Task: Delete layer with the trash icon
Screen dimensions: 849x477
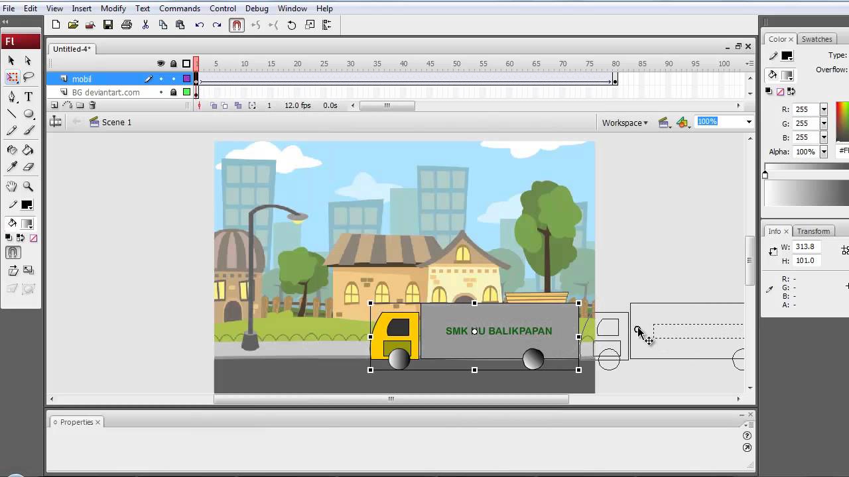Action: 92,105
